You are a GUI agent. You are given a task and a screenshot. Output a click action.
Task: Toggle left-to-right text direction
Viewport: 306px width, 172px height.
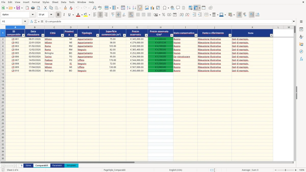239,15
